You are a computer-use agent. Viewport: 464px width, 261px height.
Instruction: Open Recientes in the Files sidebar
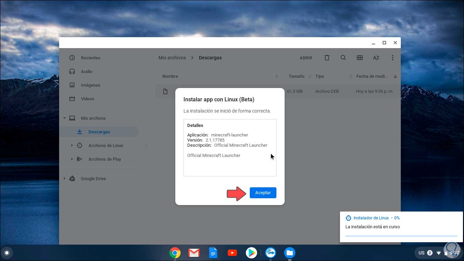(x=91, y=58)
